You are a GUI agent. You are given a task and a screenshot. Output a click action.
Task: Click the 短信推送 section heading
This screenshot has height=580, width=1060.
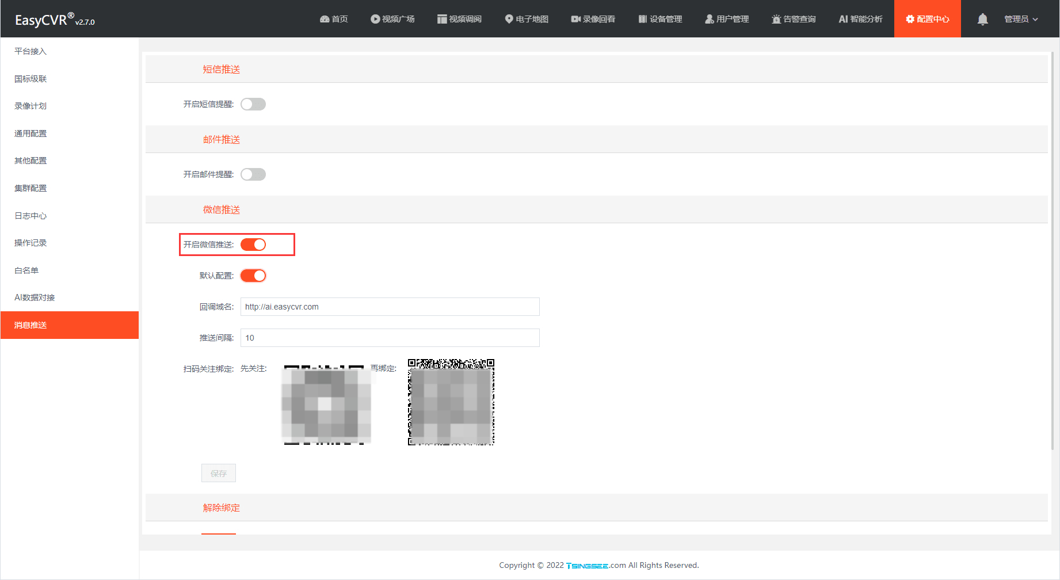pyautogui.click(x=222, y=69)
